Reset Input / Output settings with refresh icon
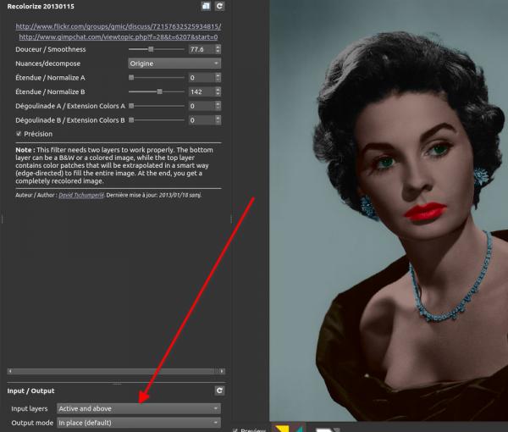 219,390
